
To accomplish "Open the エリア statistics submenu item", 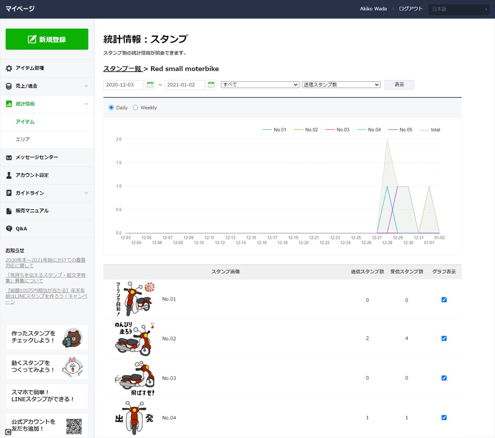I will 23,139.
